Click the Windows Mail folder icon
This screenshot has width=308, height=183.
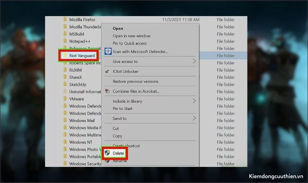coord(65,120)
